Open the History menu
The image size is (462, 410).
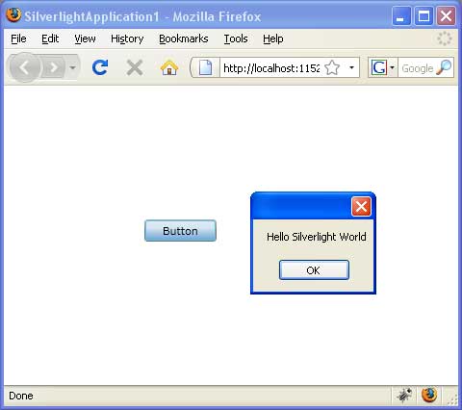(x=127, y=38)
